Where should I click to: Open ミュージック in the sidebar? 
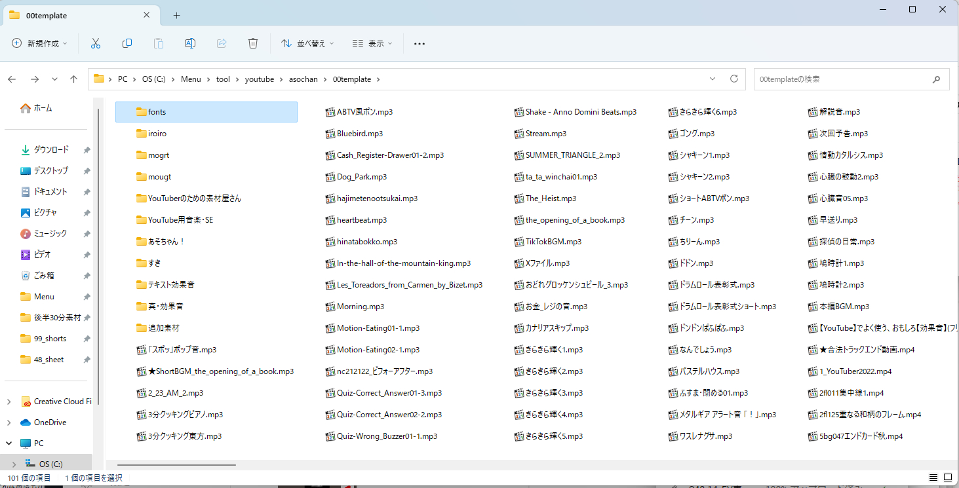point(50,234)
